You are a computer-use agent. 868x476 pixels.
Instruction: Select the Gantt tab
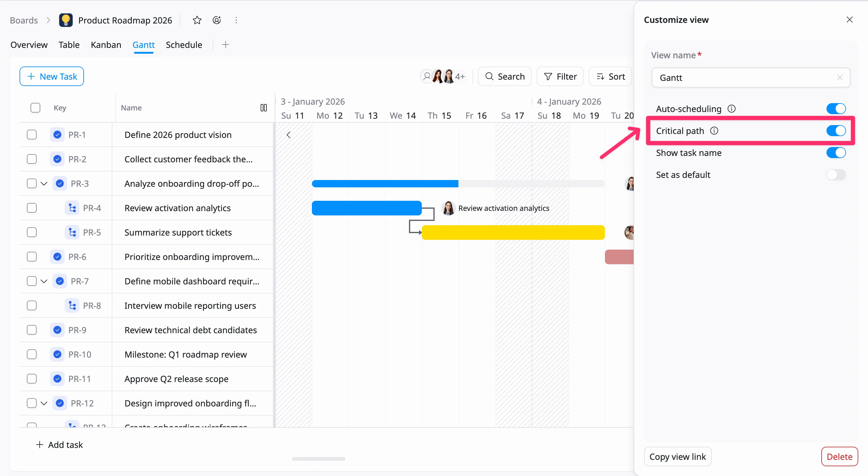point(143,45)
